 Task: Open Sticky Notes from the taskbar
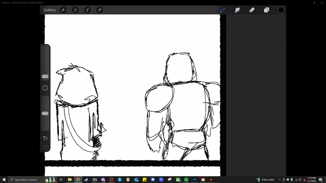click(145, 180)
